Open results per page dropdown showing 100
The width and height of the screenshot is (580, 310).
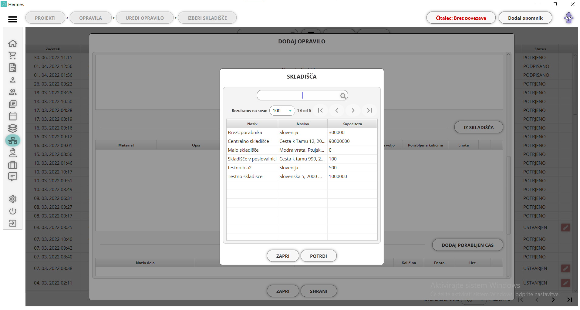point(282,110)
